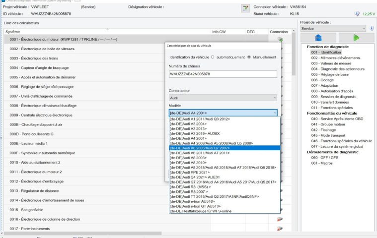377x238 pixels.
Task: Select 005 - Réglage de base
Action: point(330,74)
